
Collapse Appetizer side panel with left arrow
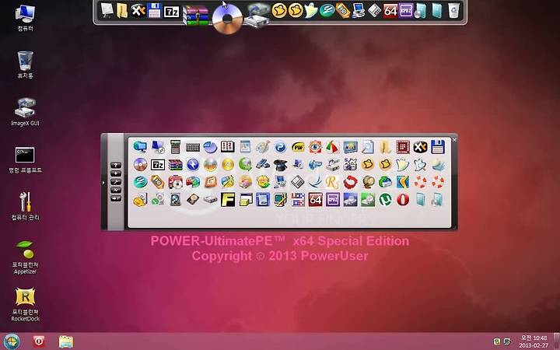pyautogui.click(x=103, y=183)
